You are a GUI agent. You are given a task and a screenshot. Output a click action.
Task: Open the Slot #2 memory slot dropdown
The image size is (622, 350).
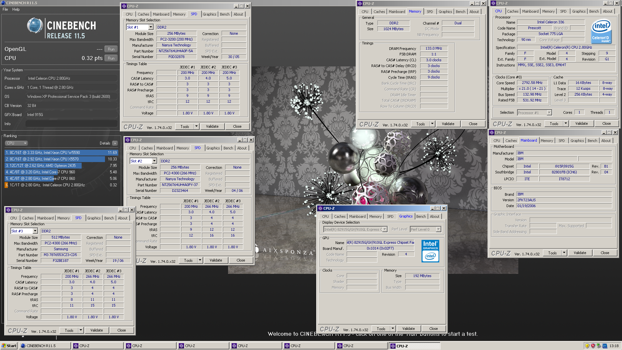154,161
